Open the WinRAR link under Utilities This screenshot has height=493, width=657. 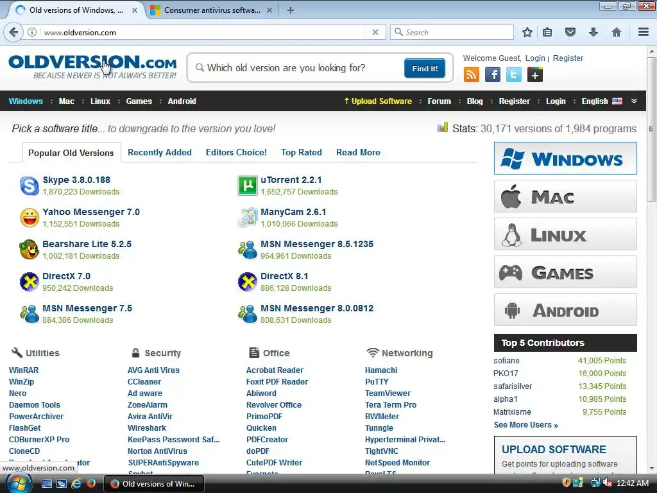24,370
